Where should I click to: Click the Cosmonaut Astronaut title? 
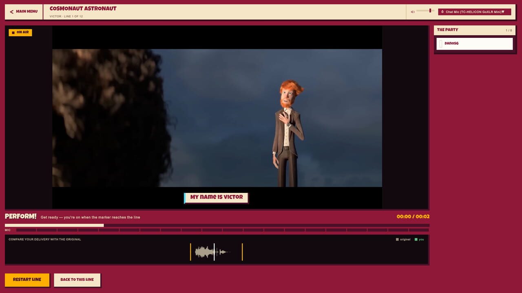click(x=83, y=9)
